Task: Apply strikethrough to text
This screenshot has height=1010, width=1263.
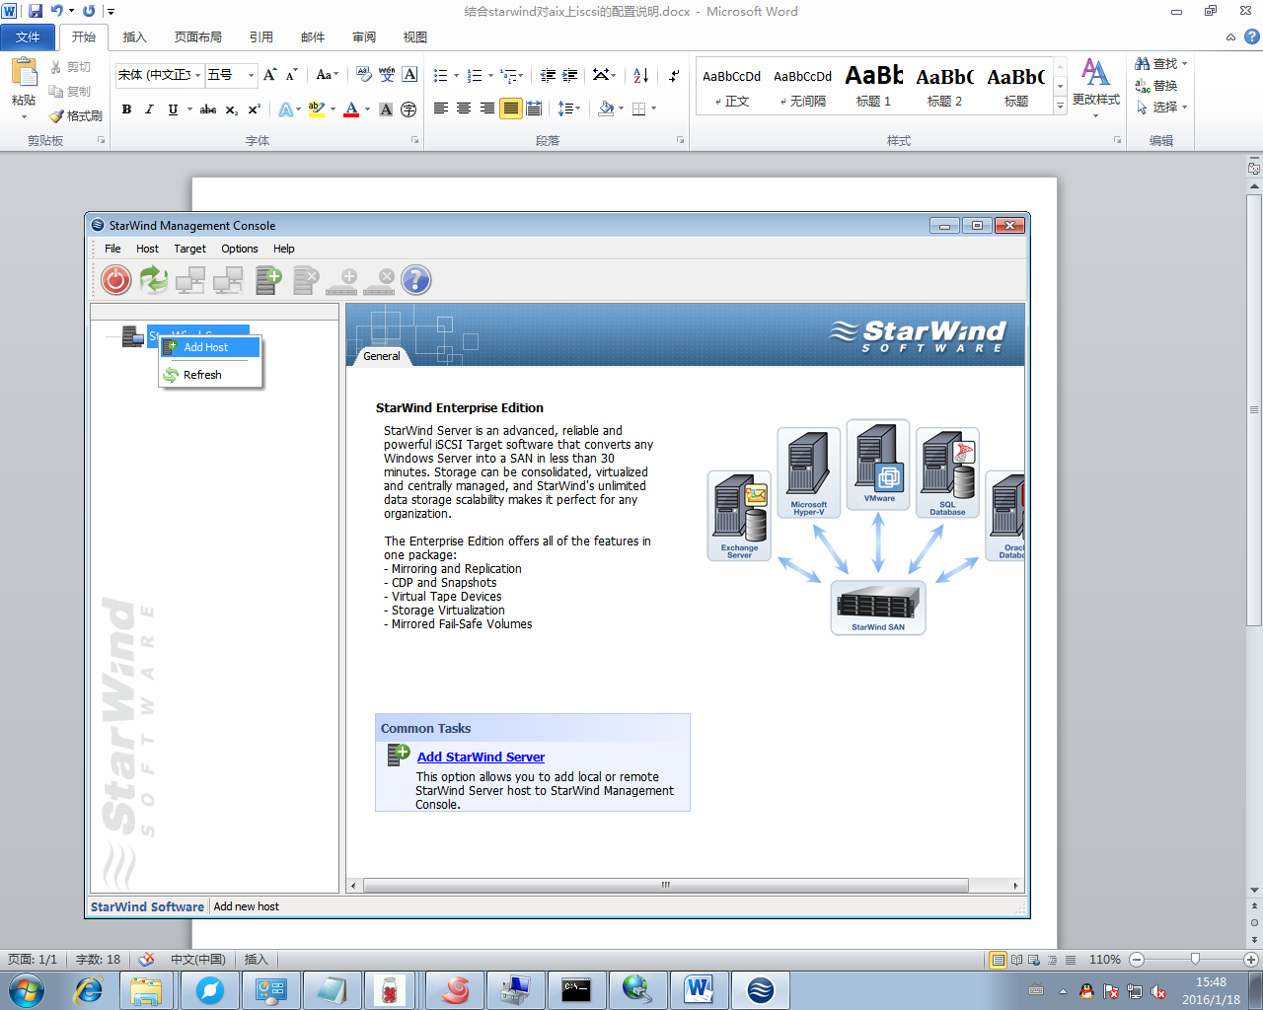Action: tap(208, 109)
